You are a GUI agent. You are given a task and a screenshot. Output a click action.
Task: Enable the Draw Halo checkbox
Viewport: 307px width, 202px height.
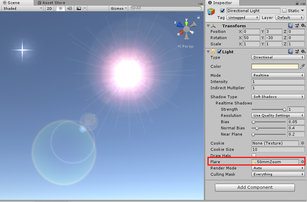click(x=254, y=156)
